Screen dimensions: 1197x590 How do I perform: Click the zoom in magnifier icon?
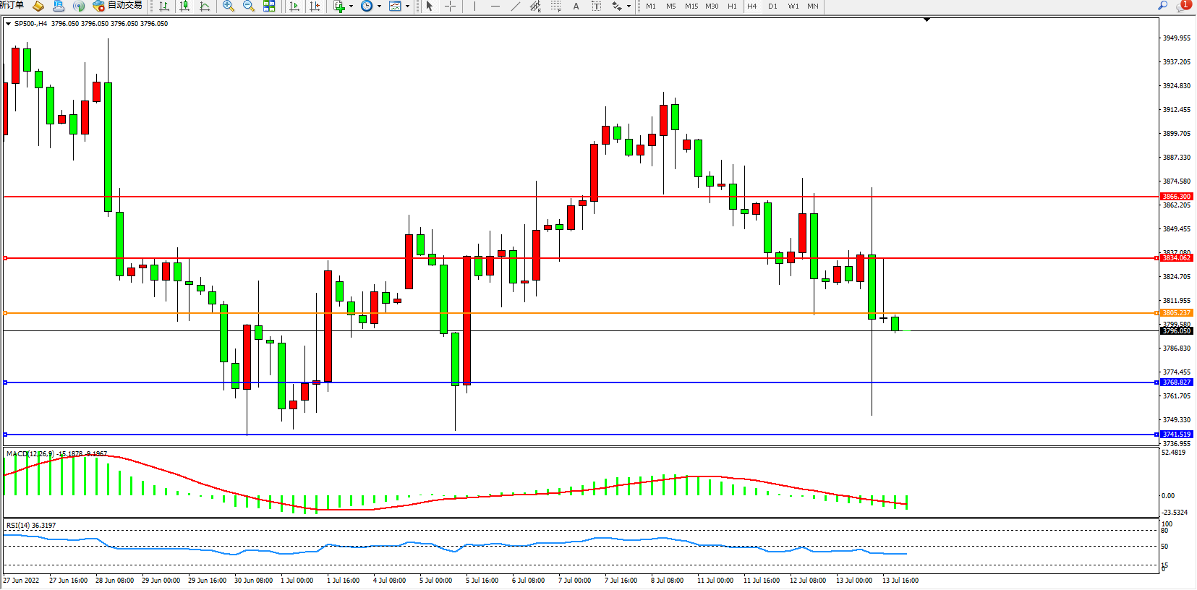(229, 7)
